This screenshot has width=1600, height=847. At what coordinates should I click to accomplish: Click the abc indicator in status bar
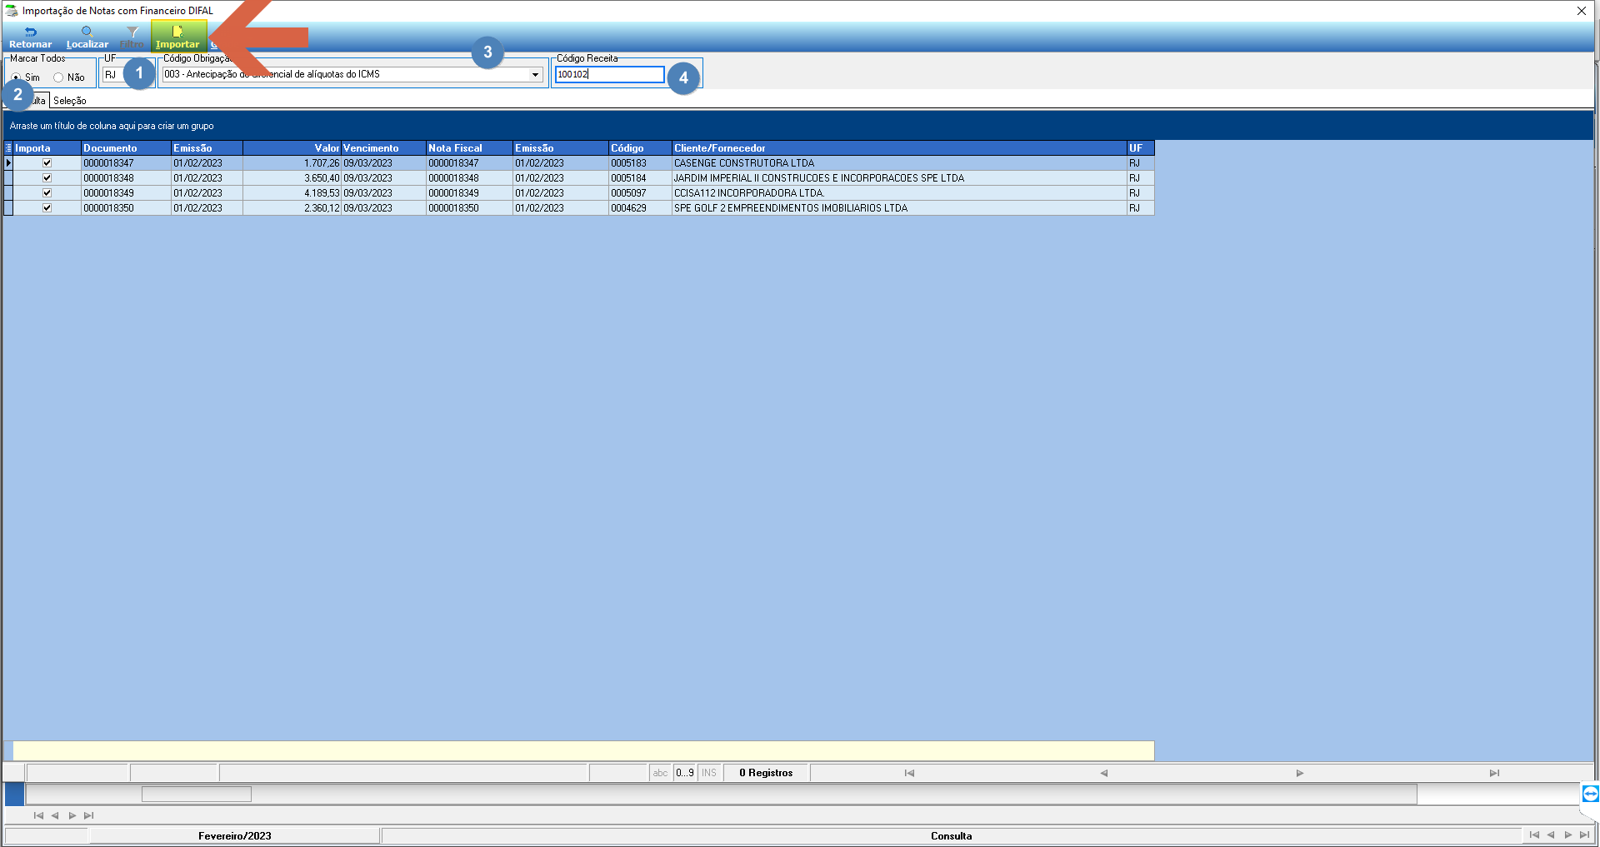tap(660, 773)
